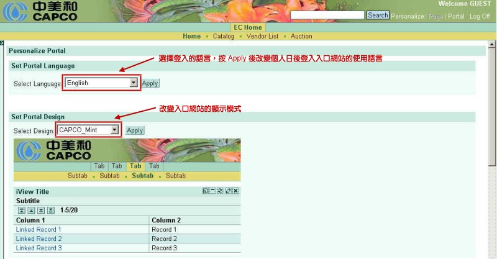The image size is (497, 259).
Task: Click the small panel expander arrow at left edge
Action: (2, 43)
